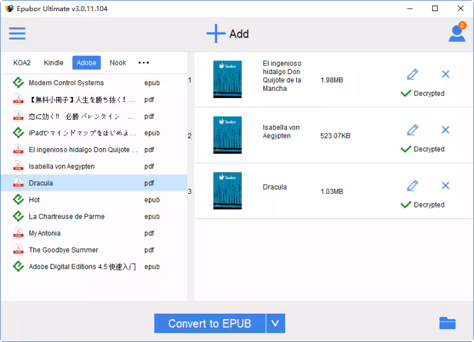The width and height of the screenshot is (474, 342).
Task: Click Dracula title in right panel
Action: click(x=275, y=187)
